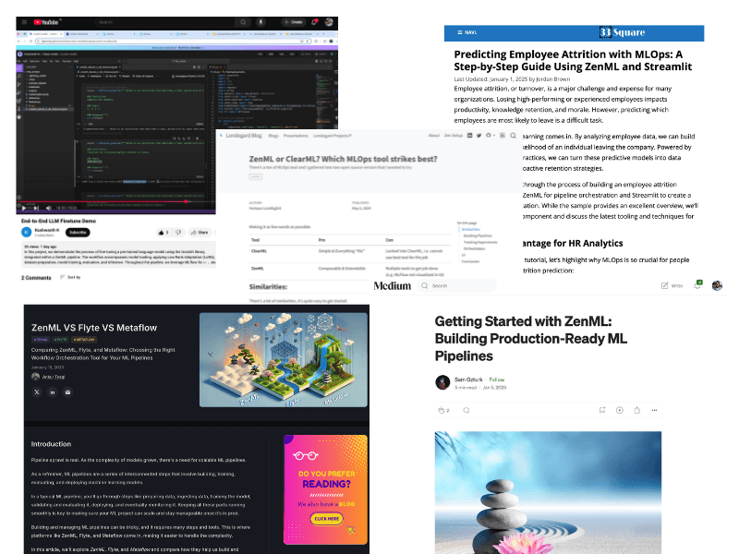739x554 pixels.
Task: Select Presentations in Londogard Blog navigation
Action: click(296, 135)
